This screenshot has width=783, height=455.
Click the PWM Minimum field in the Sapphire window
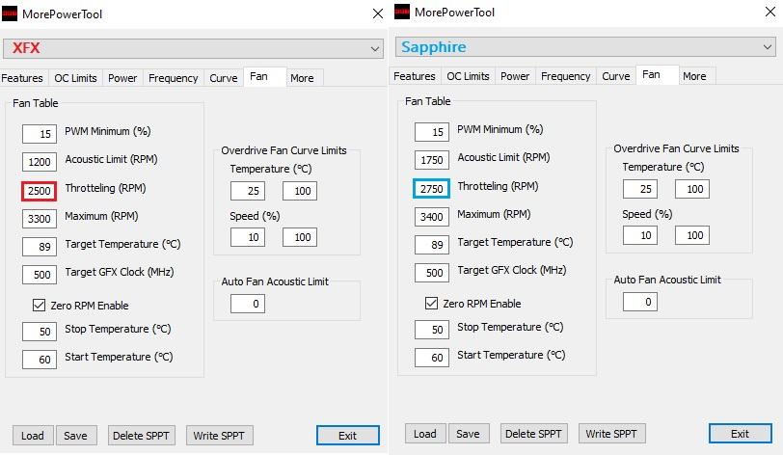[x=432, y=132]
